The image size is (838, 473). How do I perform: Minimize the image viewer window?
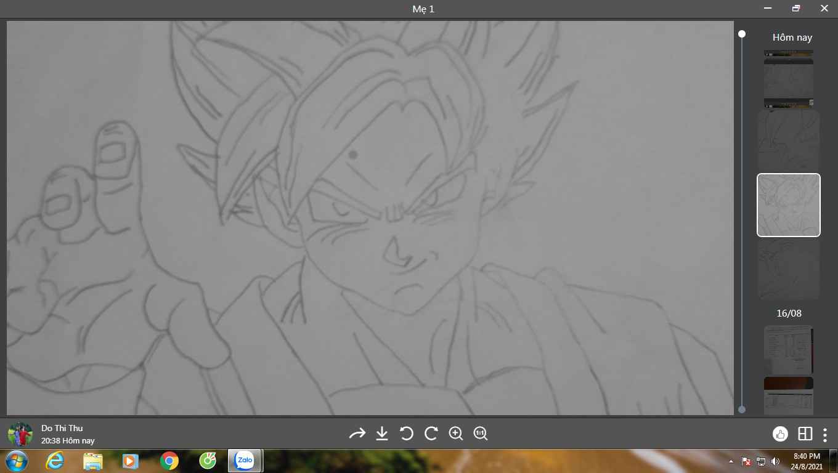point(768,9)
